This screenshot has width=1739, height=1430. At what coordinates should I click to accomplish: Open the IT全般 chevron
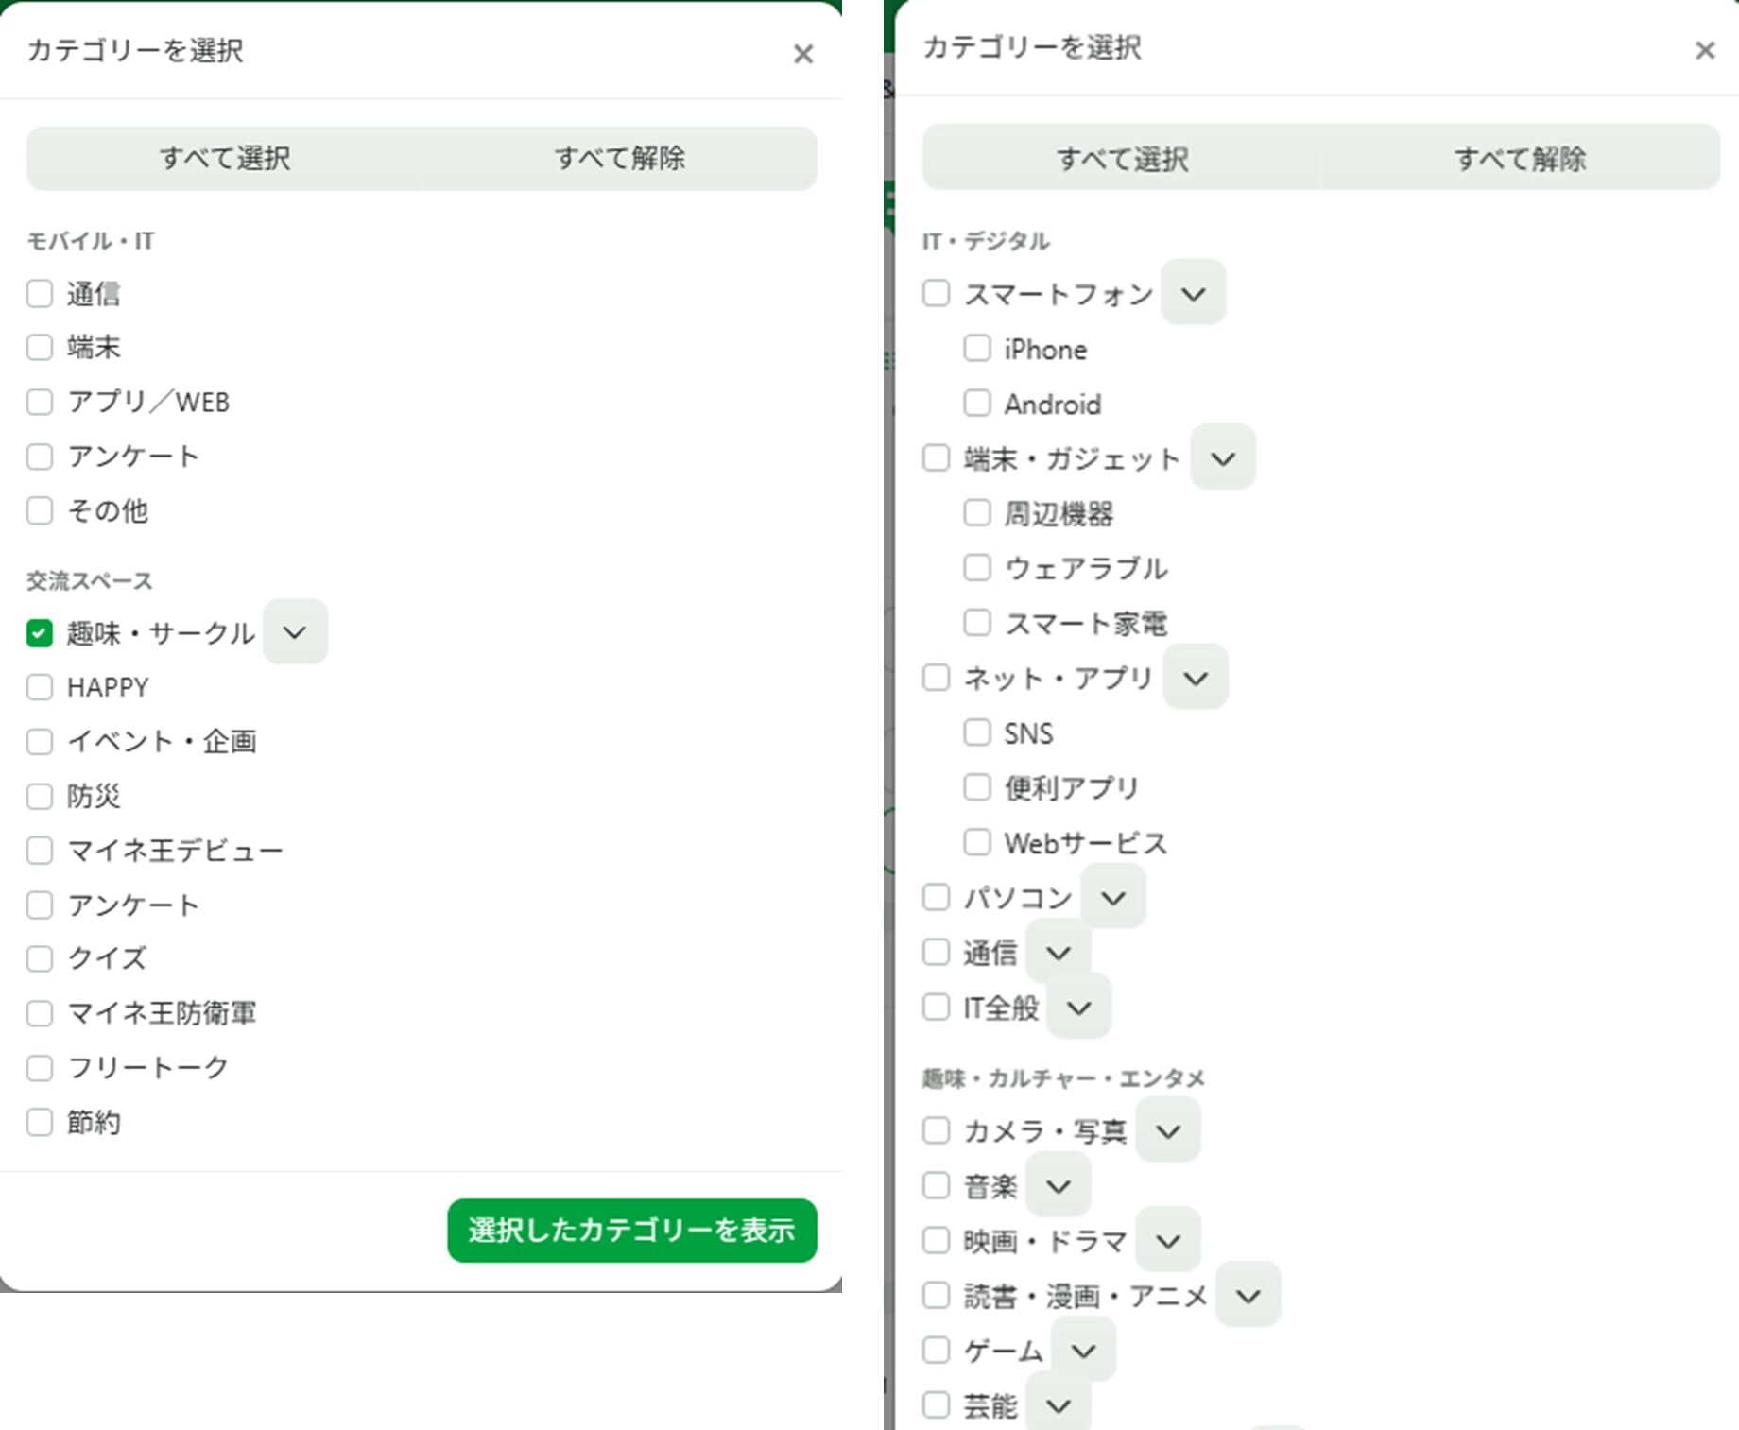(x=1079, y=1008)
